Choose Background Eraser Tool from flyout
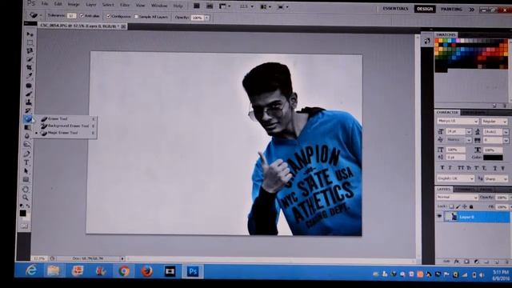The width and height of the screenshot is (512, 288). 68,126
